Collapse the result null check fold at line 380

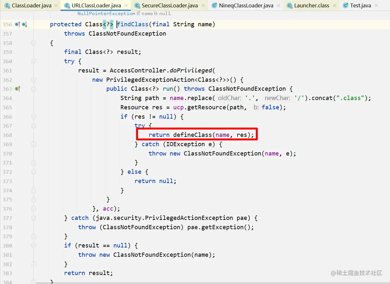33,246
